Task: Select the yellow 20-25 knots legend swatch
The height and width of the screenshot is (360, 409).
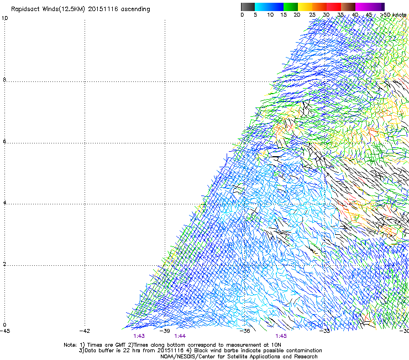Action: (x=305, y=7)
